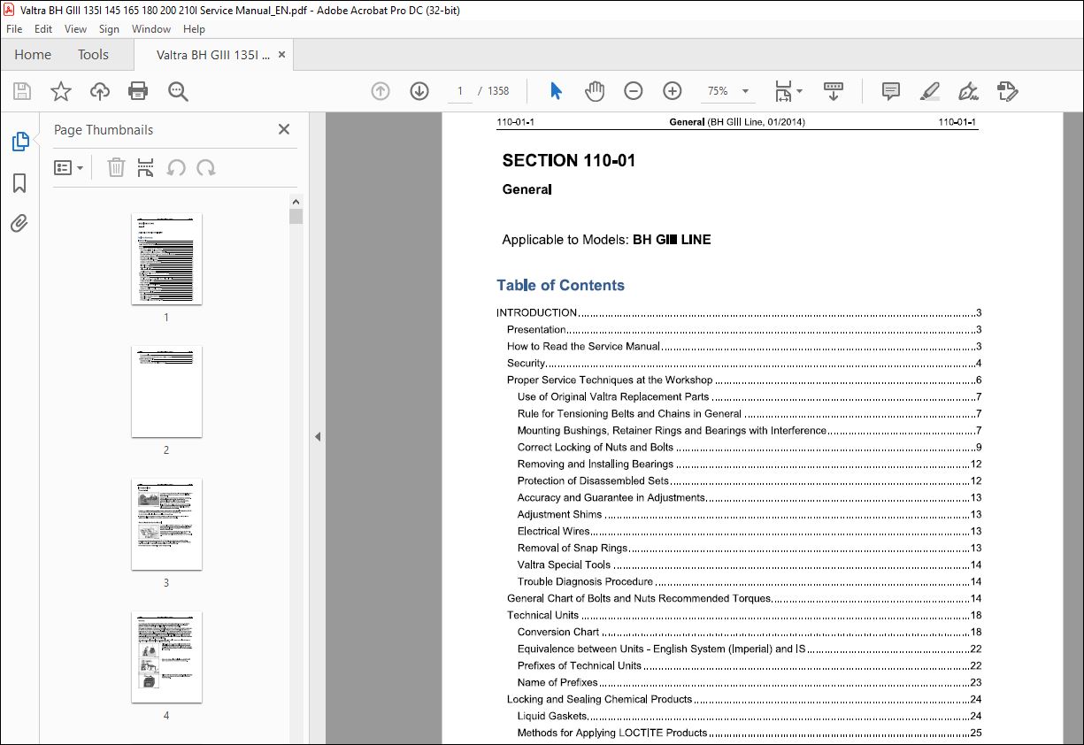Open the File menu
Viewport: 1084px width, 745px height.
(x=14, y=29)
